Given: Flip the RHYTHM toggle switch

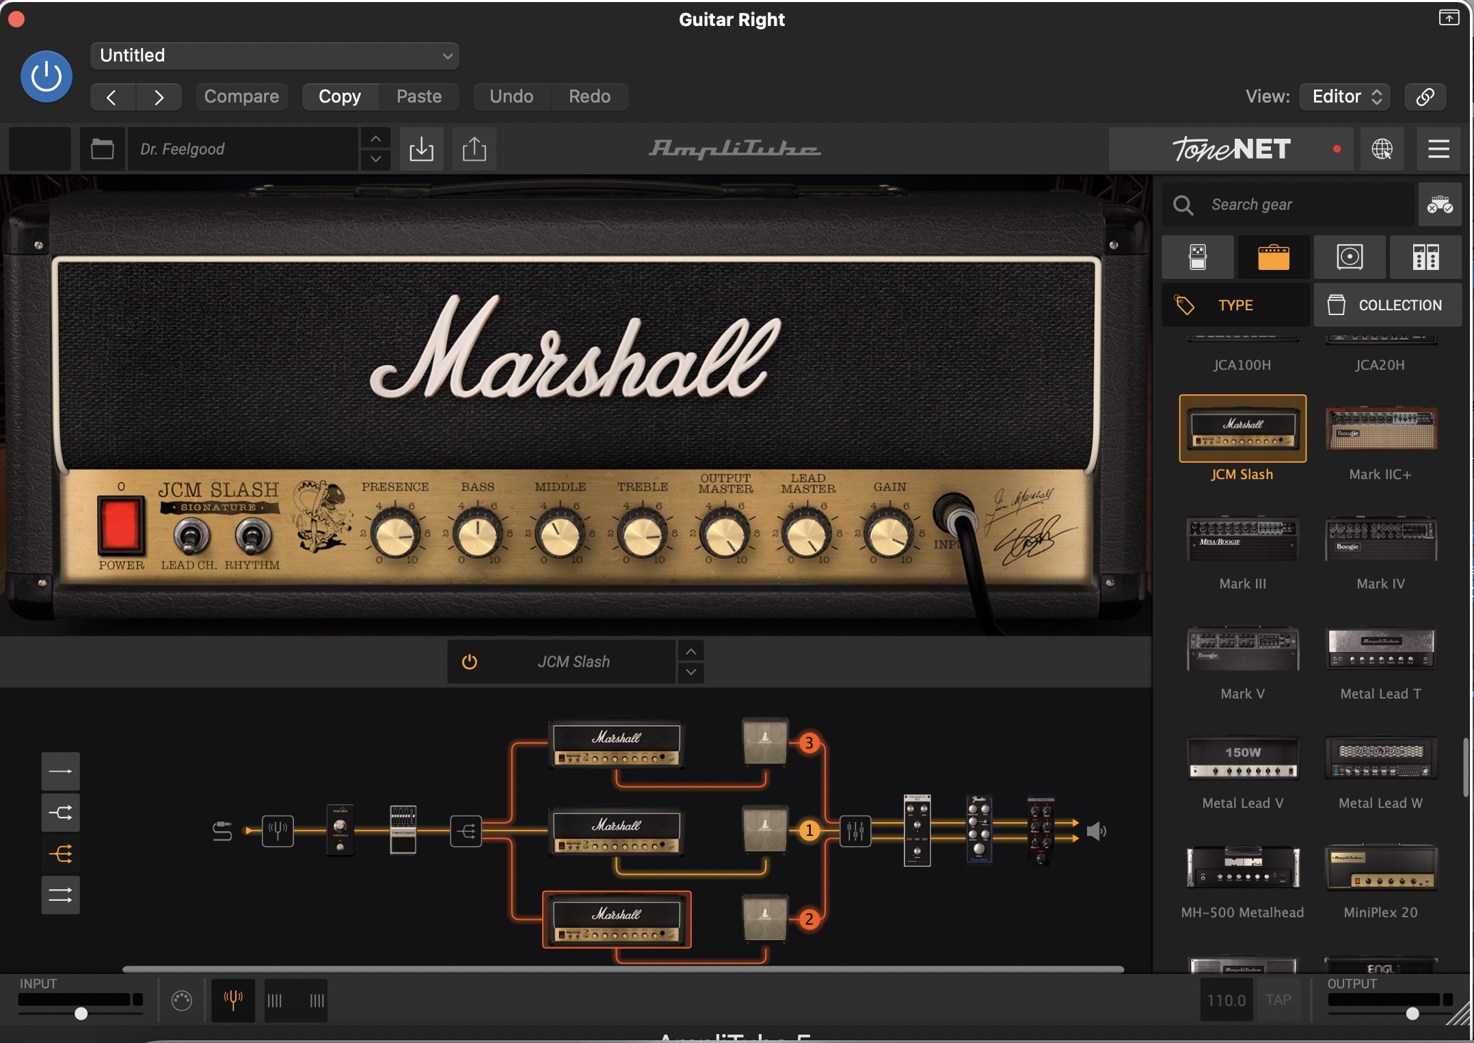Looking at the screenshot, I should tap(252, 535).
